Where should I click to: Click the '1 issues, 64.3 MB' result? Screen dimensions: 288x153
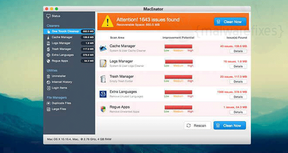point(235,107)
